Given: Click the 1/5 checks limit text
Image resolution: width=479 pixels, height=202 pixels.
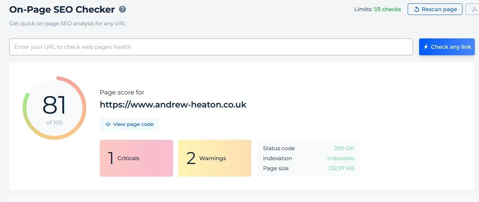Looking at the screenshot, I should 387,9.
